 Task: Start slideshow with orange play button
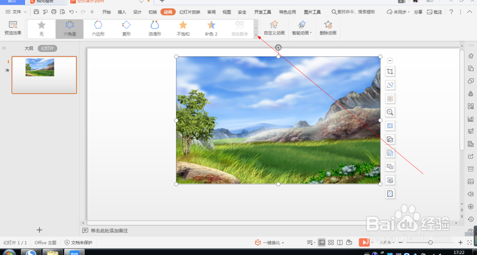click(x=363, y=242)
